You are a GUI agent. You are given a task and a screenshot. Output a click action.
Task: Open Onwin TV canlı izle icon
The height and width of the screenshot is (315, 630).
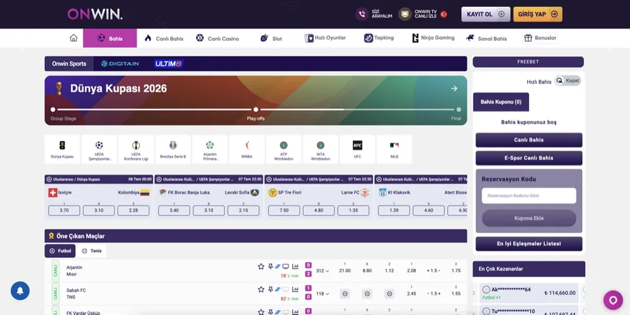tap(404, 14)
